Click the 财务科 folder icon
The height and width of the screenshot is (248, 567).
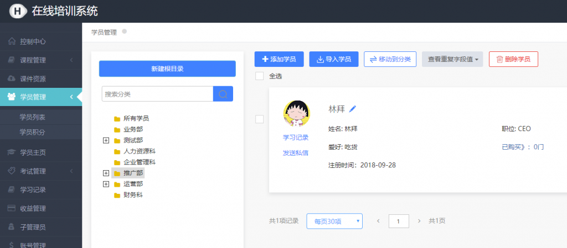pyautogui.click(x=117, y=196)
